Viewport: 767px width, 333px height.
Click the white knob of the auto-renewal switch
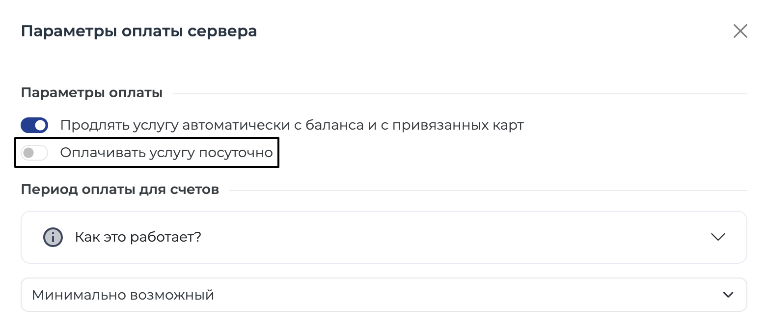click(x=40, y=125)
